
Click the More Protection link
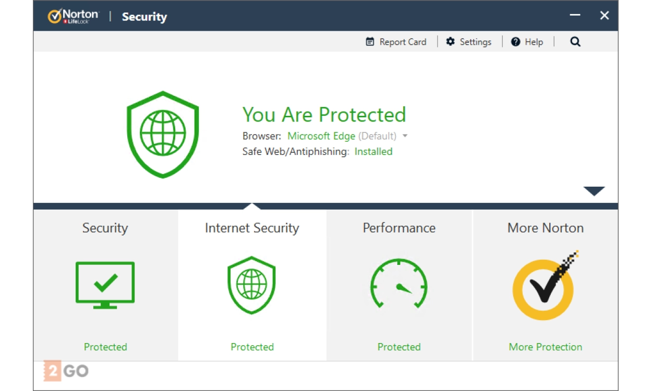pyautogui.click(x=545, y=347)
